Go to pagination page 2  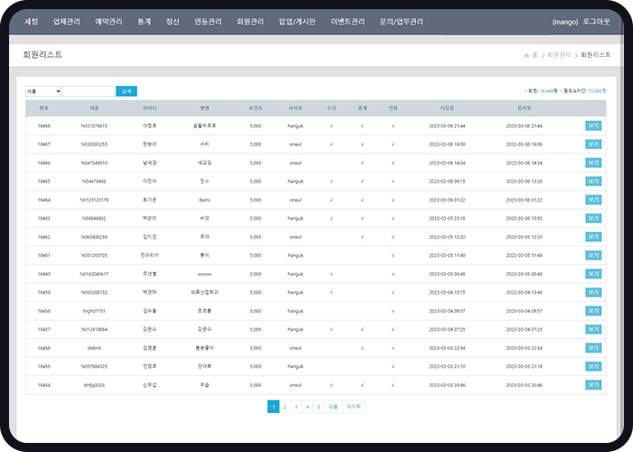pyautogui.click(x=285, y=407)
